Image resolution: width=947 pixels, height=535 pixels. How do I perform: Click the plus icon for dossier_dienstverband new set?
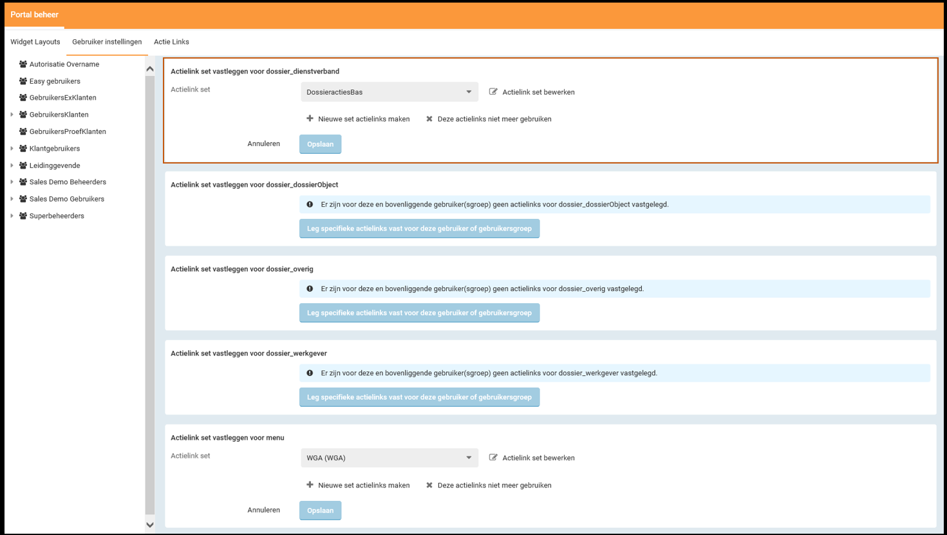tap(310, 118)
